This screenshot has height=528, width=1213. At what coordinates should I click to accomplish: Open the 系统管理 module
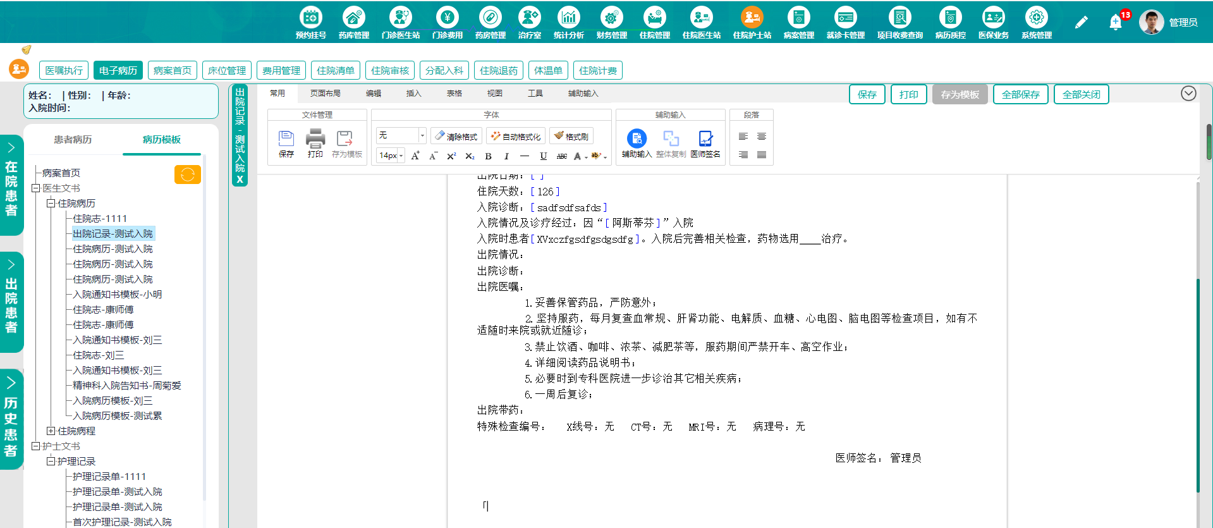tap(1036, 22)
